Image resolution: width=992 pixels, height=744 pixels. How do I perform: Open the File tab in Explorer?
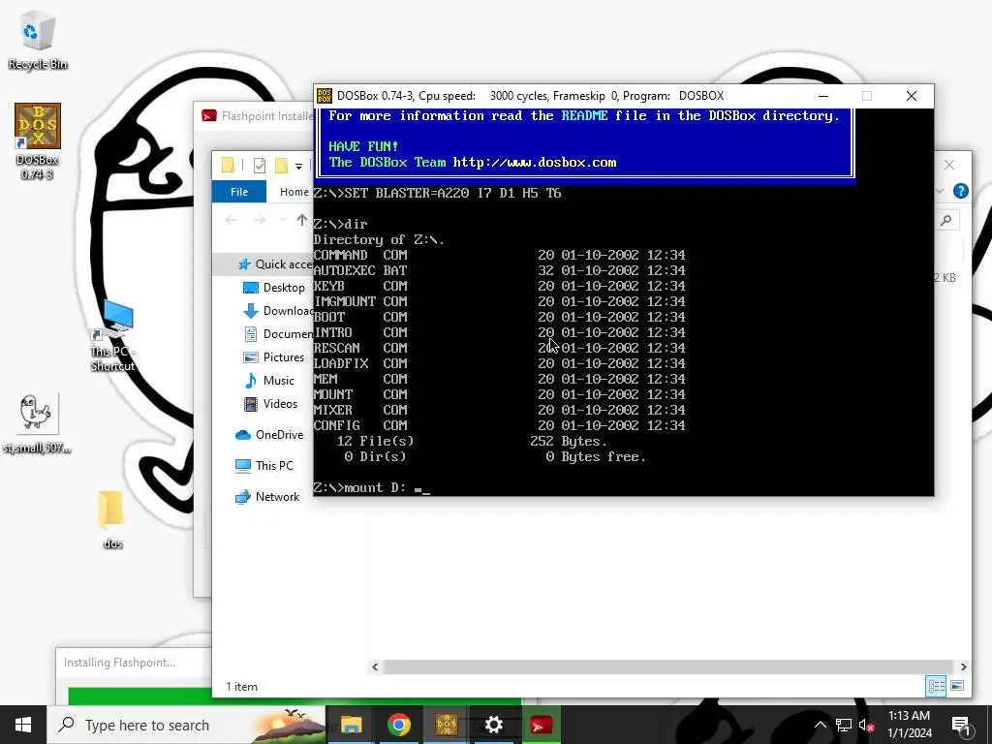[239, 192]
